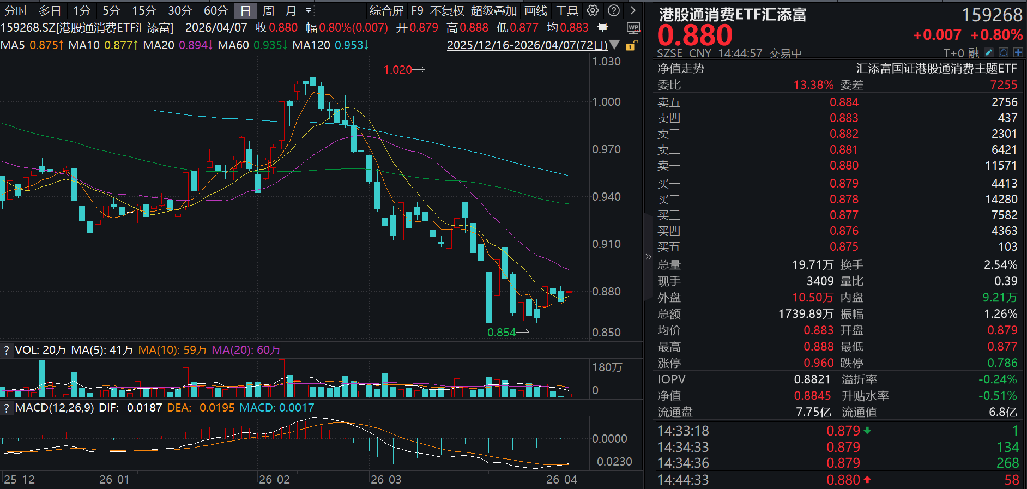Click the orange MA5 value legend
Screen dimensions: 1027x489
click(46, 45)
